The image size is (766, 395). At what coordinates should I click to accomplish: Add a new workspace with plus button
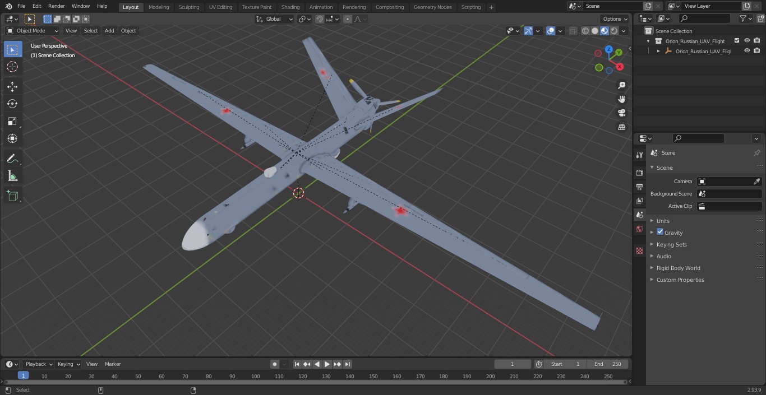(x=491, y=7)
